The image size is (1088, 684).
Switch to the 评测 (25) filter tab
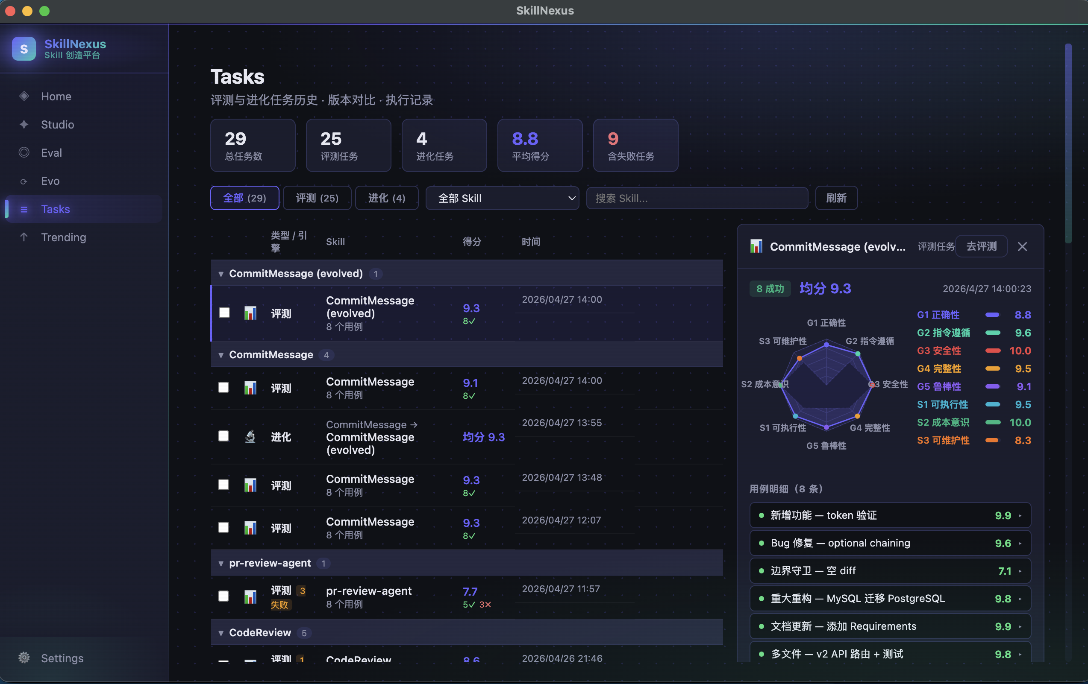pos(317,198)
